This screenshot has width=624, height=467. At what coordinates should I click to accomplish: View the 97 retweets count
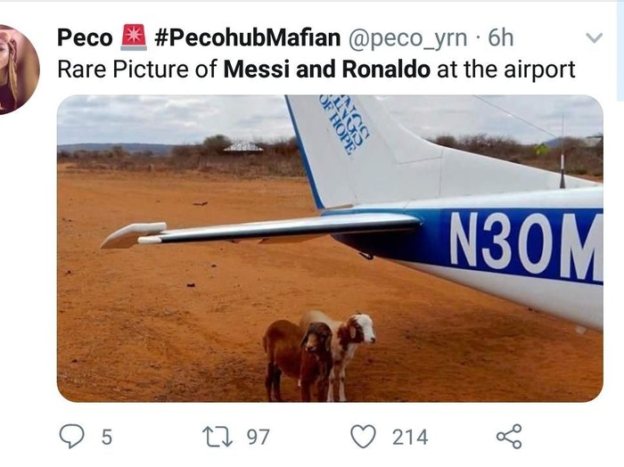(x=258, y=437)
